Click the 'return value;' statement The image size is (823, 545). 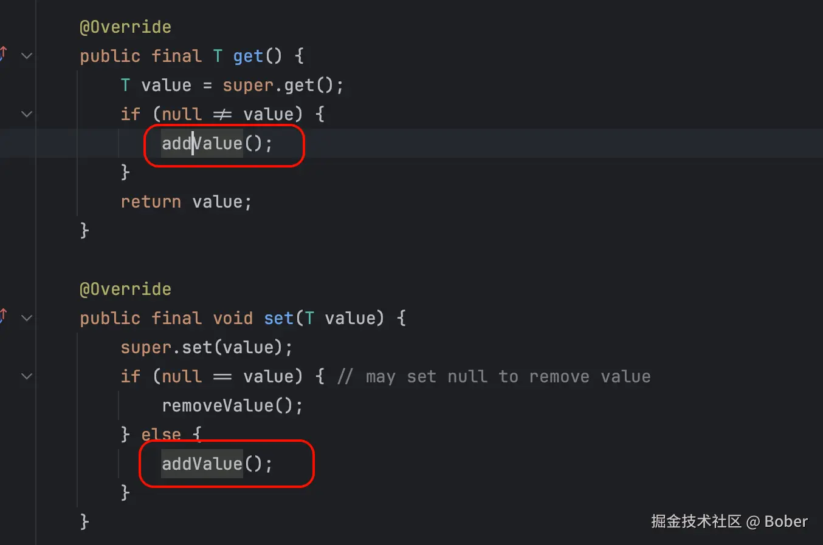(x=186, y=202)
